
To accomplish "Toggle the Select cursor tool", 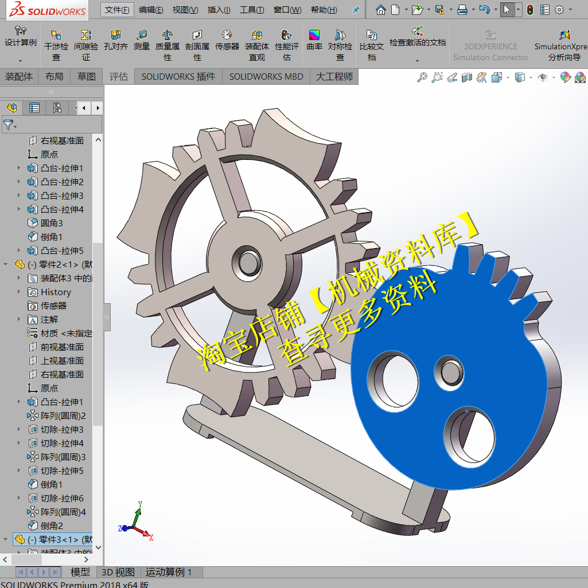I will (507, 10).
